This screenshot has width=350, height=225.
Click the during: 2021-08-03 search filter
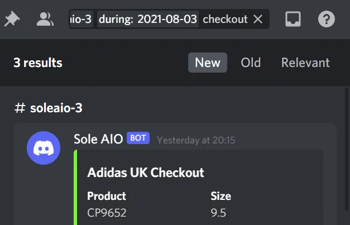(x=148, y=19)
